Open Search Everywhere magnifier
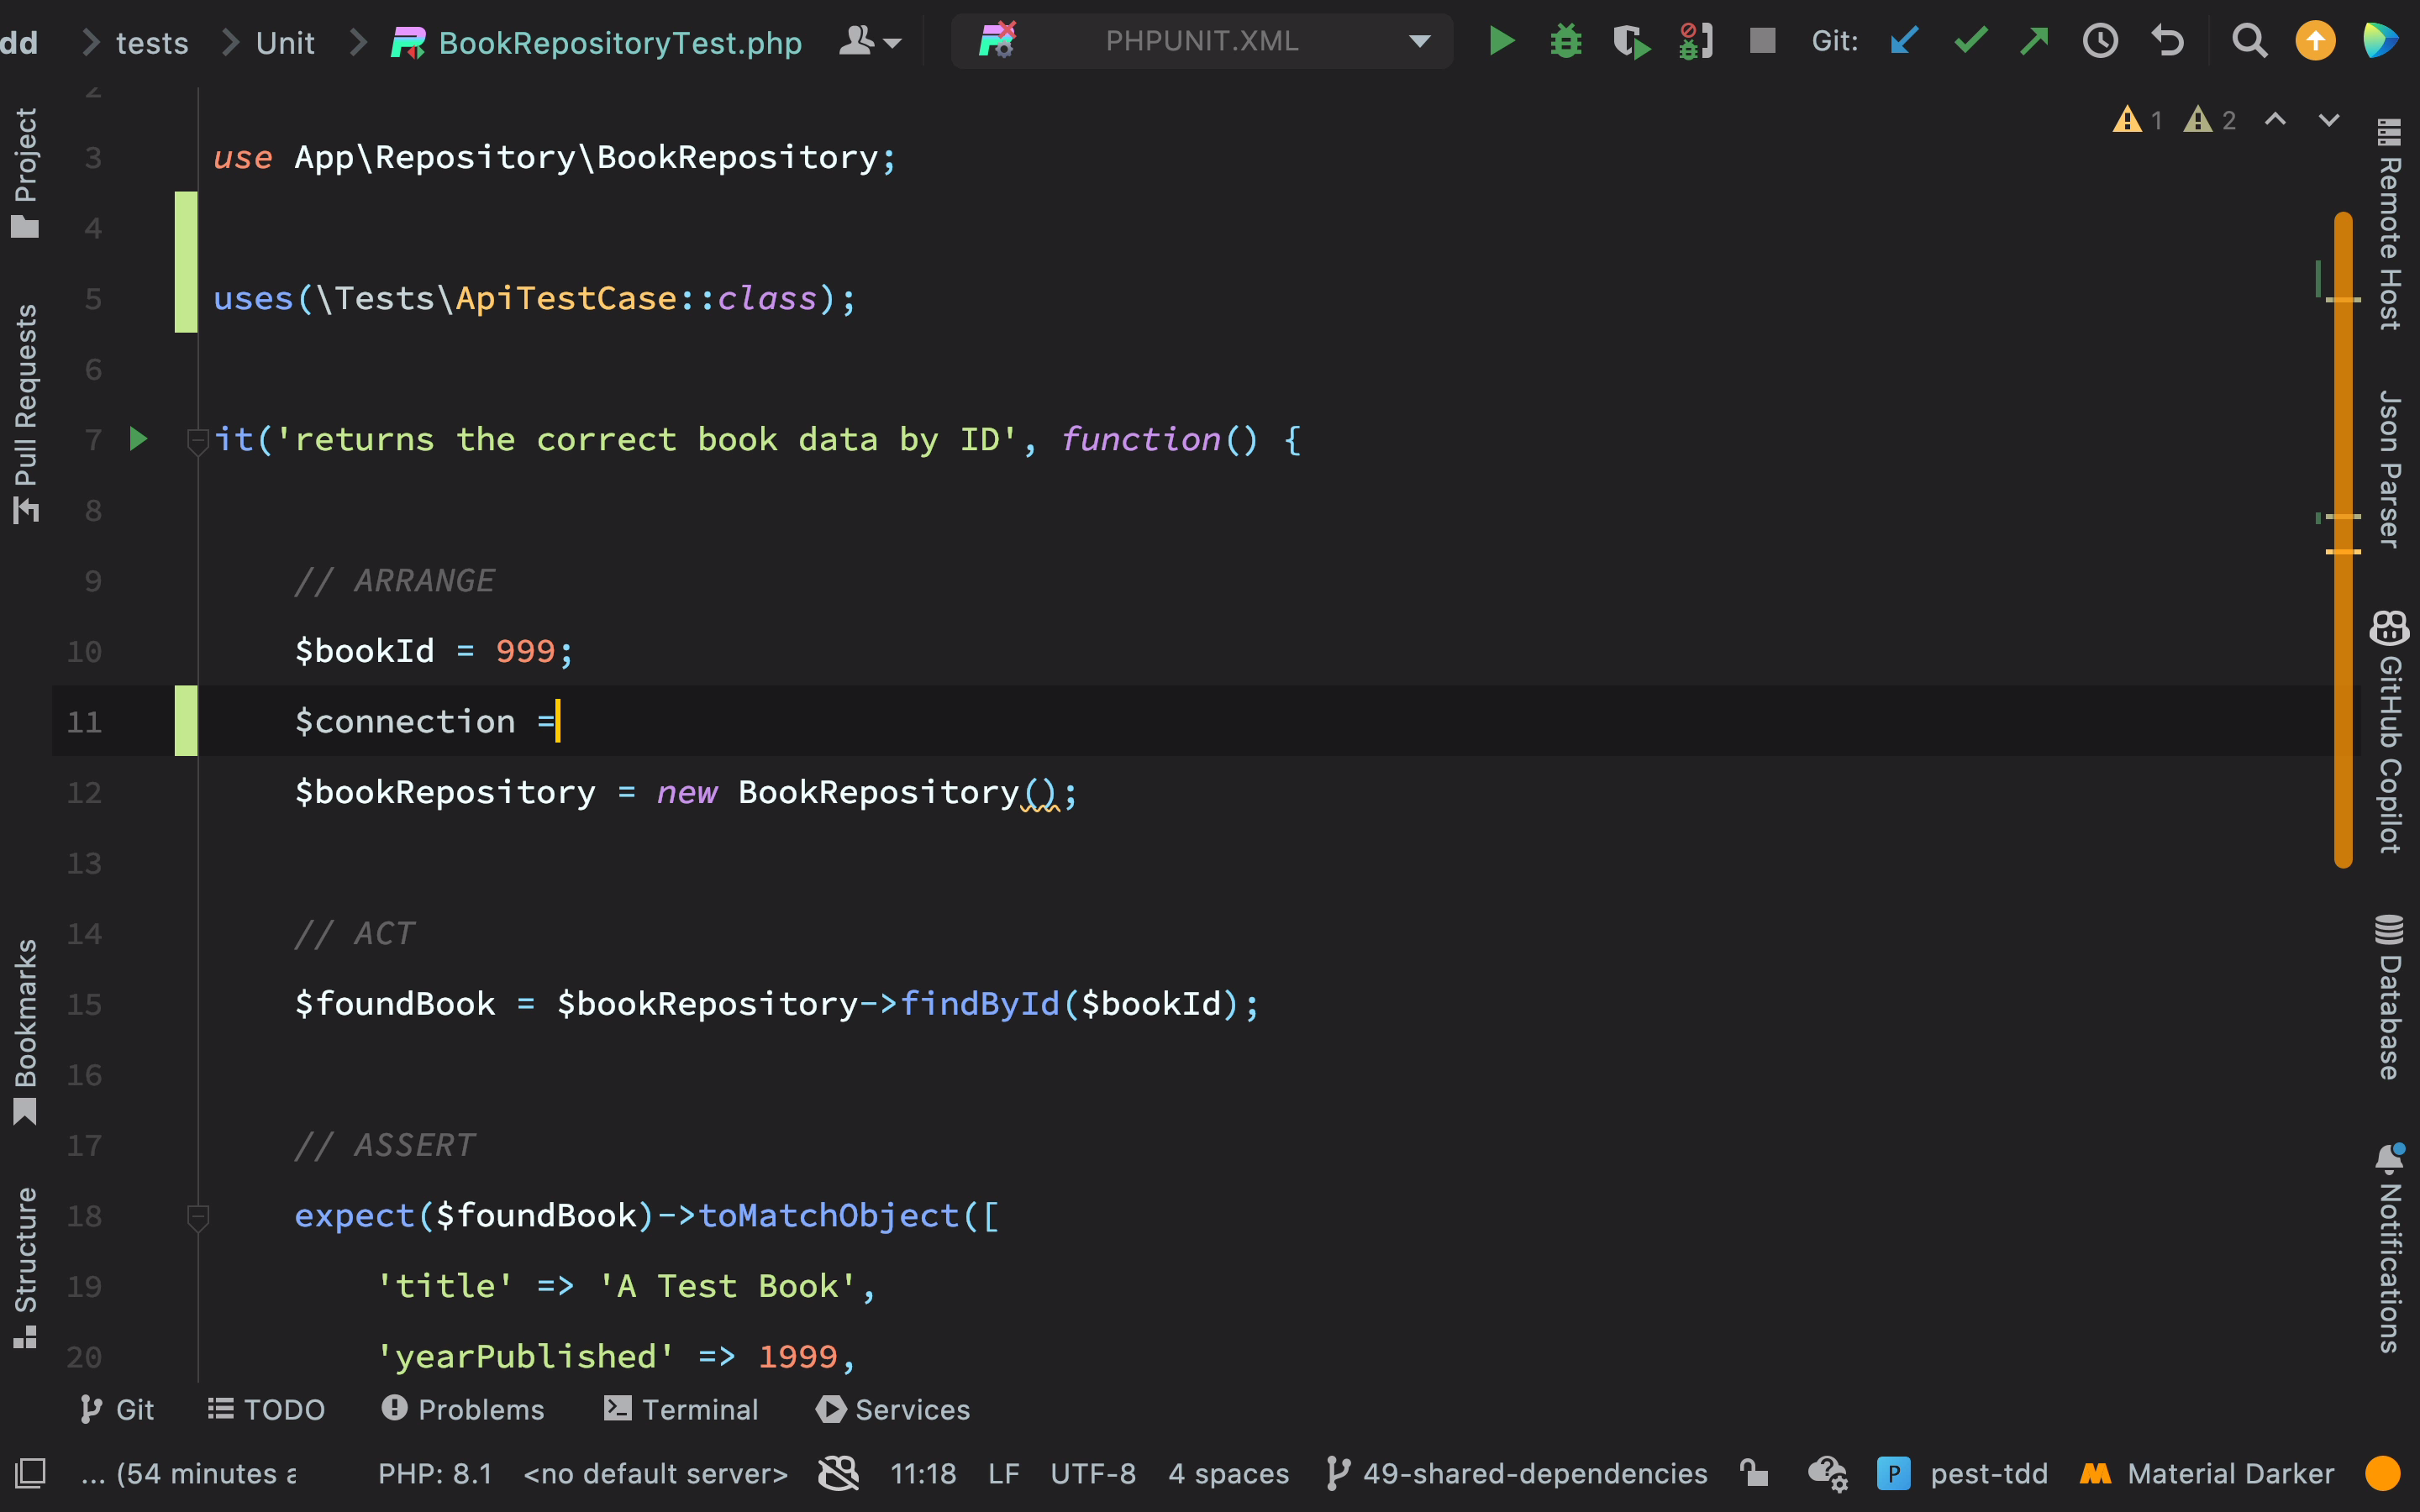The height and width of the screenshot is (1512, 2420). click(x=2250, y=41)
